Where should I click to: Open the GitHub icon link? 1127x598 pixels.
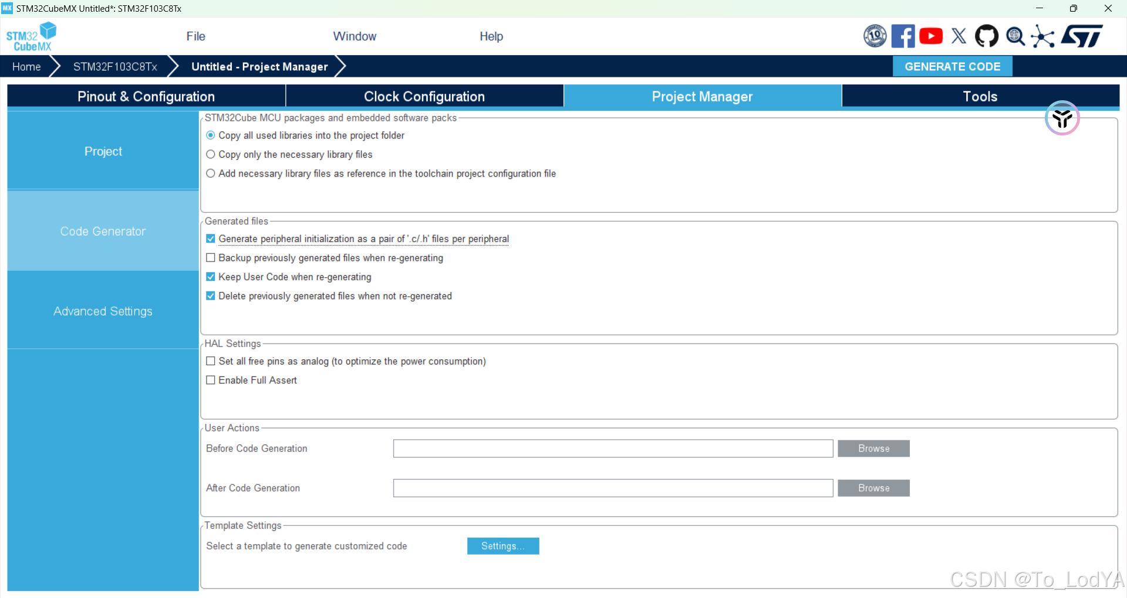point(987,36)
